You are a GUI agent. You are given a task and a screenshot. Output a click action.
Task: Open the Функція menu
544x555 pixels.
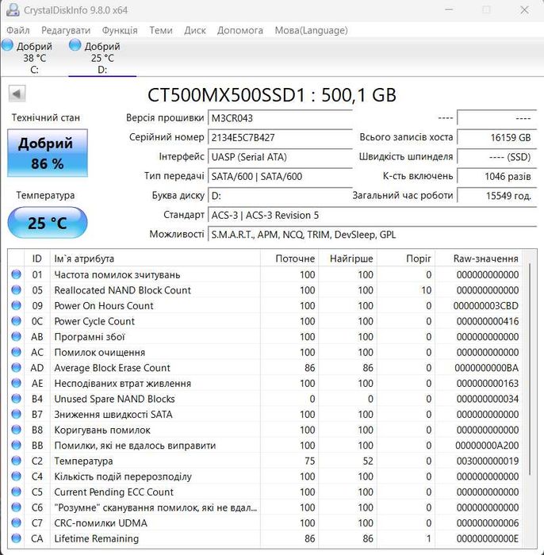click(x=120, y=30)
